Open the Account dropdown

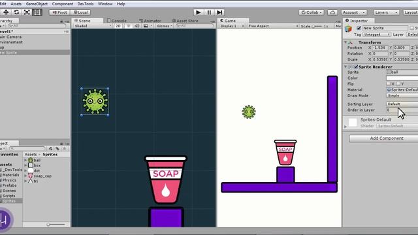(x=353, y=12)
